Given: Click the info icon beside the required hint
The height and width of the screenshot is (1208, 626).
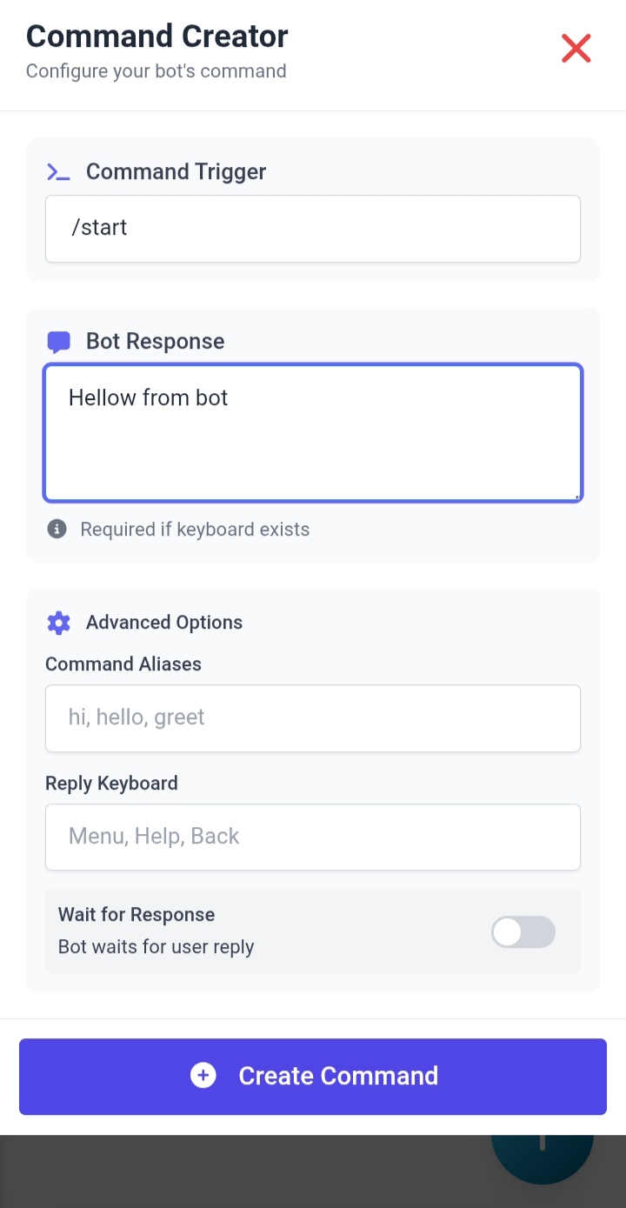Looking at the screenshot, I should pyautogui.click(x=57, y=529).
